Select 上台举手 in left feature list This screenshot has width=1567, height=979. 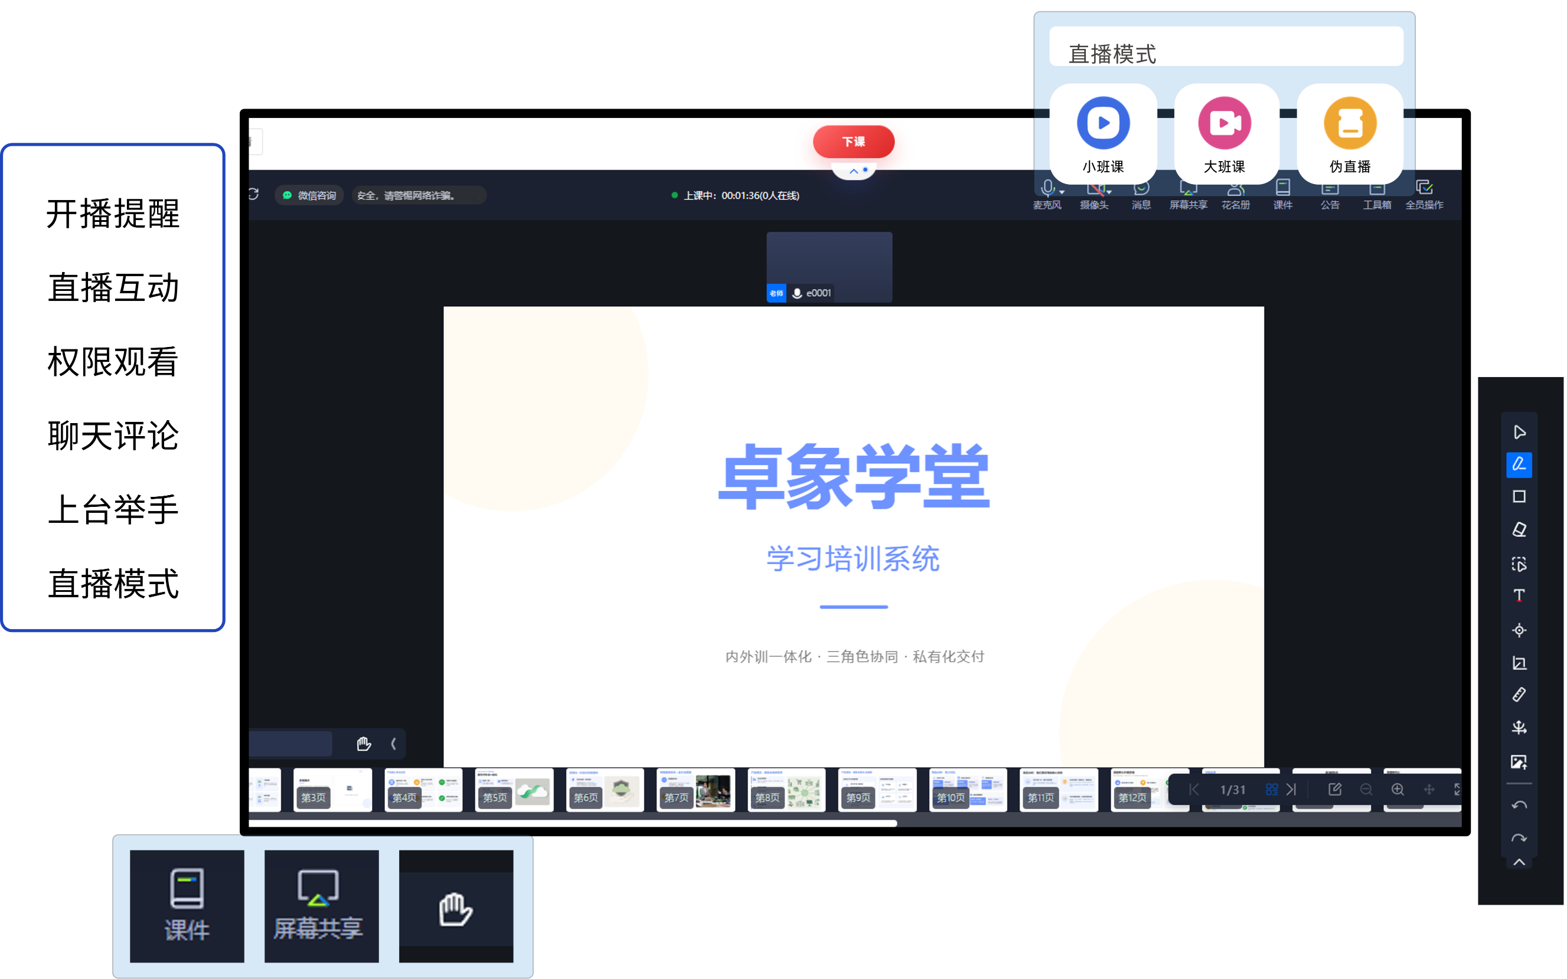[113, 509]
